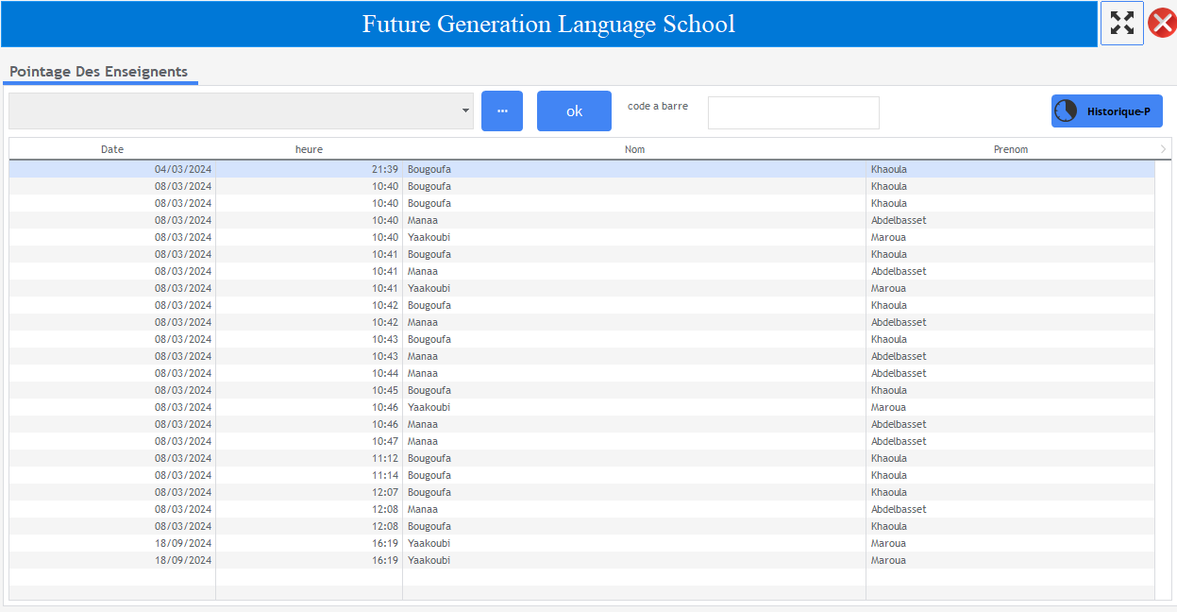Sort table by Date column header
Screen dimensions: 1177x612
(112, 149)
